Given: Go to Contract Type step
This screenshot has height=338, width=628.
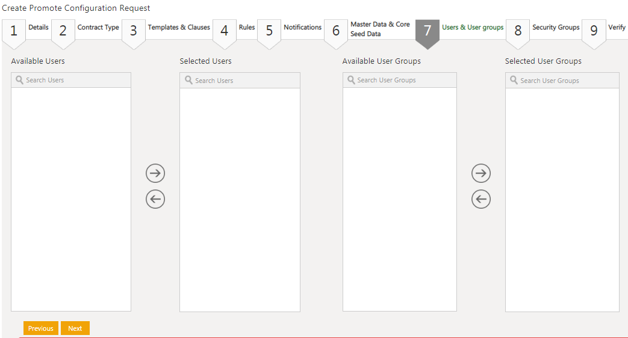Looking at the screenshot, I should pos(98,28).
